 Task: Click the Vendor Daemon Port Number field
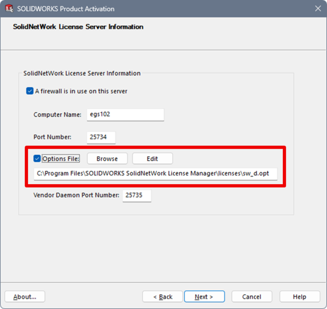[137, 196]
